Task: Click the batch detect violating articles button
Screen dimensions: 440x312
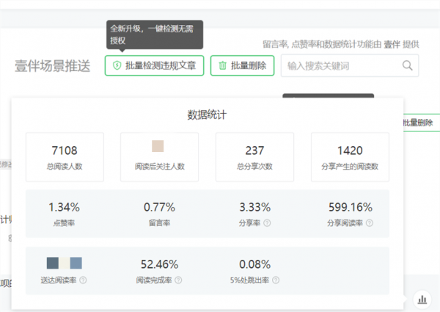Action: coord(154,66)
